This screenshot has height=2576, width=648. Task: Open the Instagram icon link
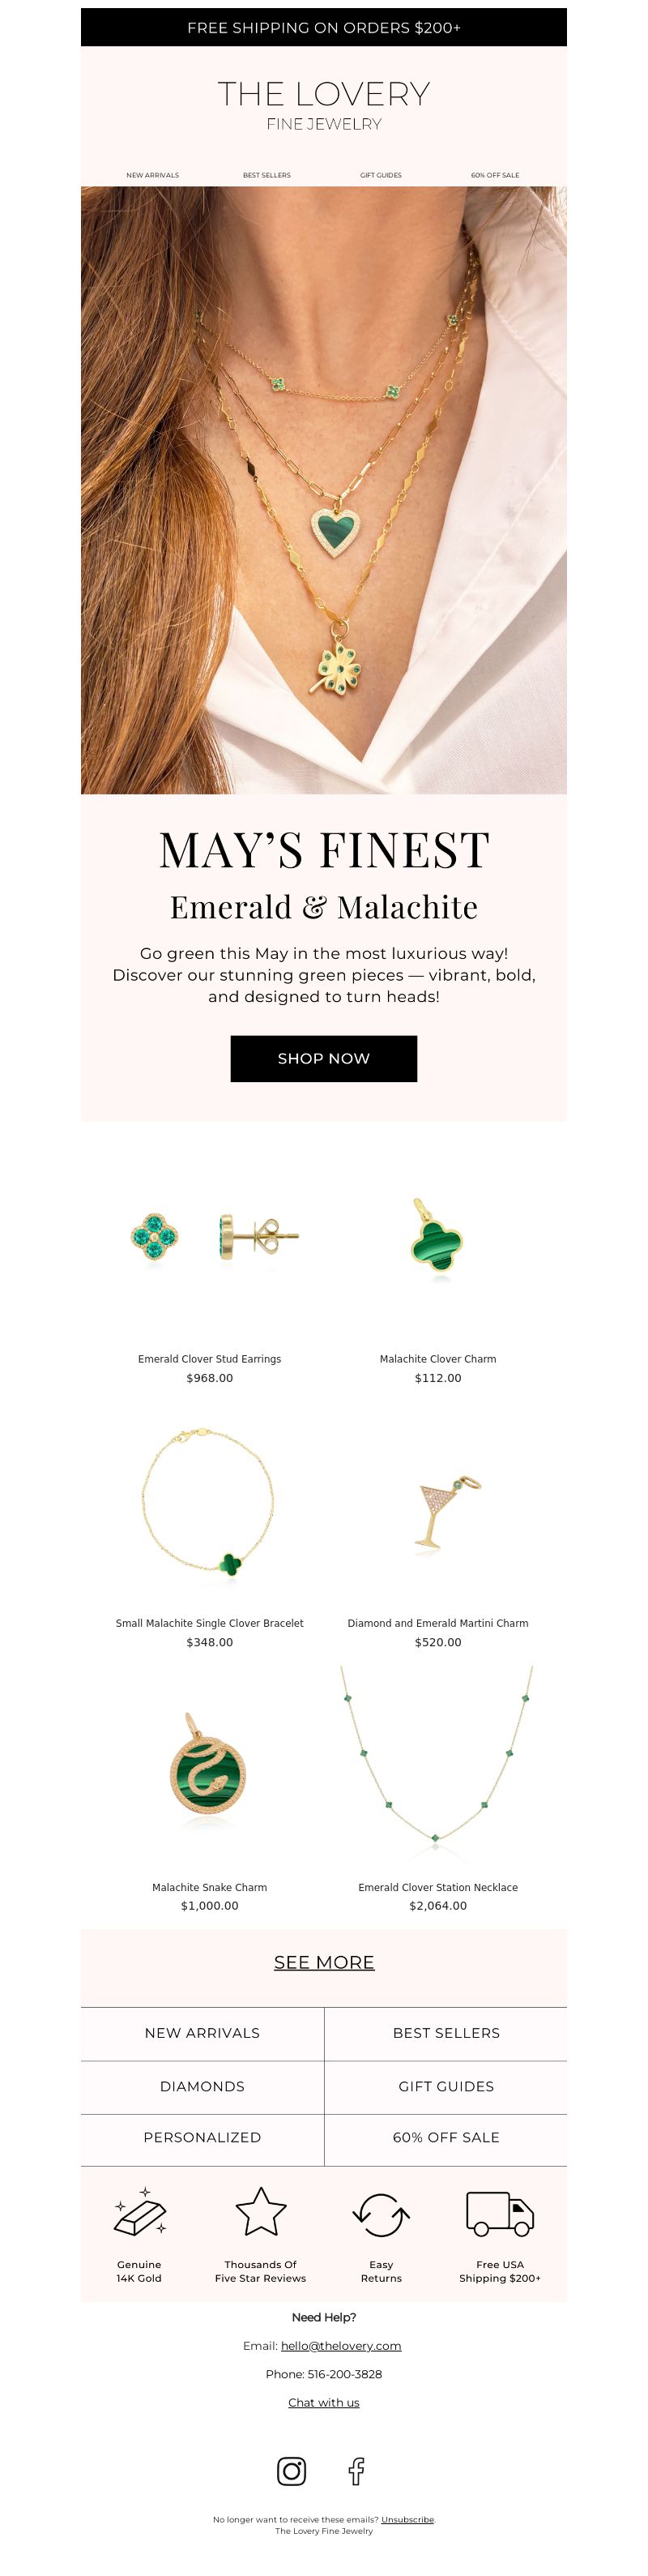pos(291,2471)
